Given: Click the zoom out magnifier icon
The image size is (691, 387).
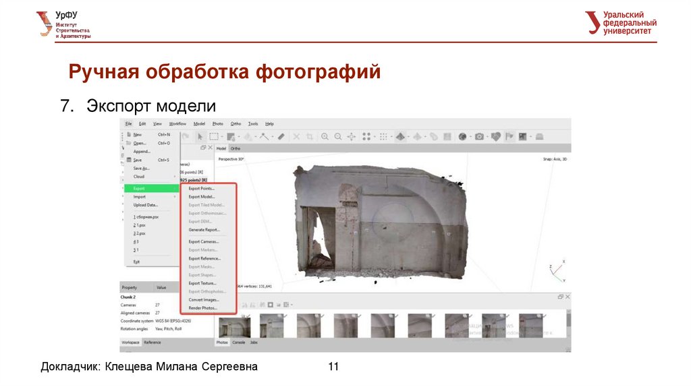Looking at the screenshot, I should [x=337, y=136].
